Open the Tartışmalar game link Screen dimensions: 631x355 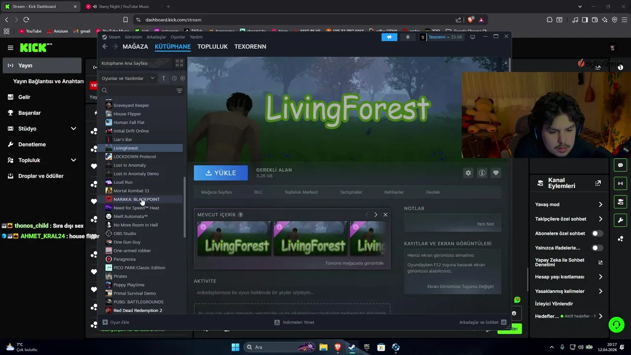[351, 192]
